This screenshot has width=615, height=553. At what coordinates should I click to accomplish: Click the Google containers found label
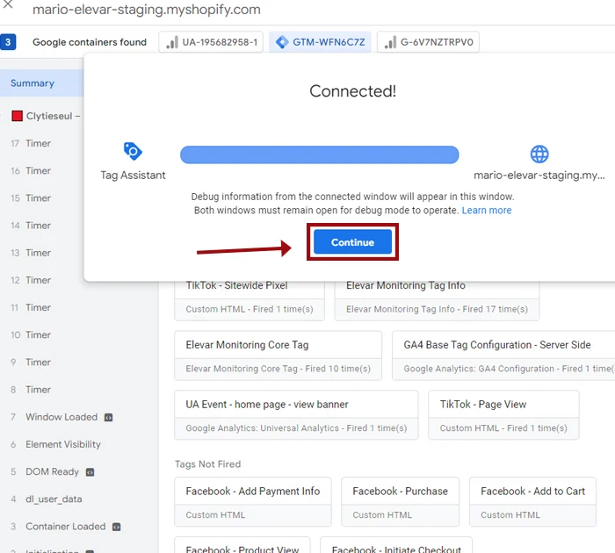point(90,42)
